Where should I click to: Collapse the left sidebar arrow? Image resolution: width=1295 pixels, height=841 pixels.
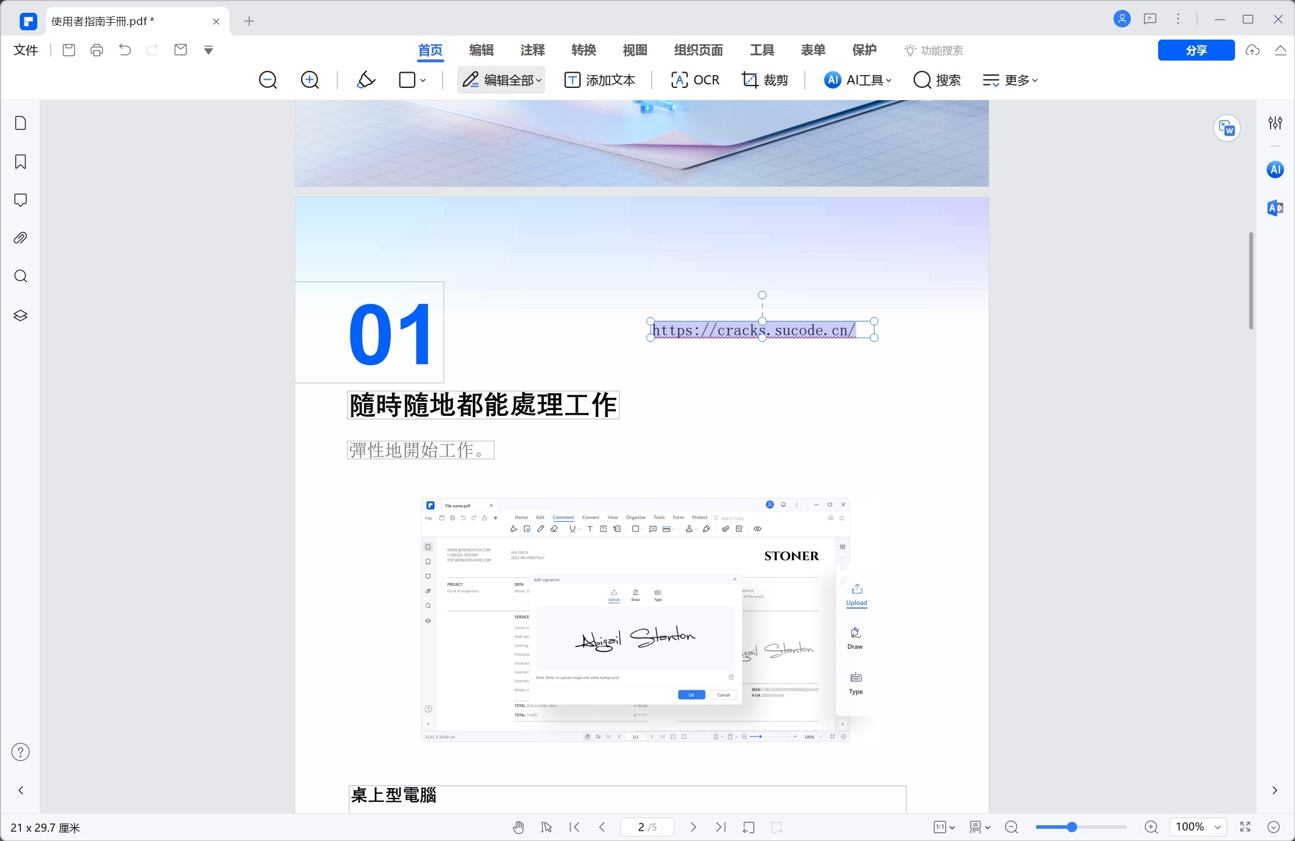click(x=20, y=790)
